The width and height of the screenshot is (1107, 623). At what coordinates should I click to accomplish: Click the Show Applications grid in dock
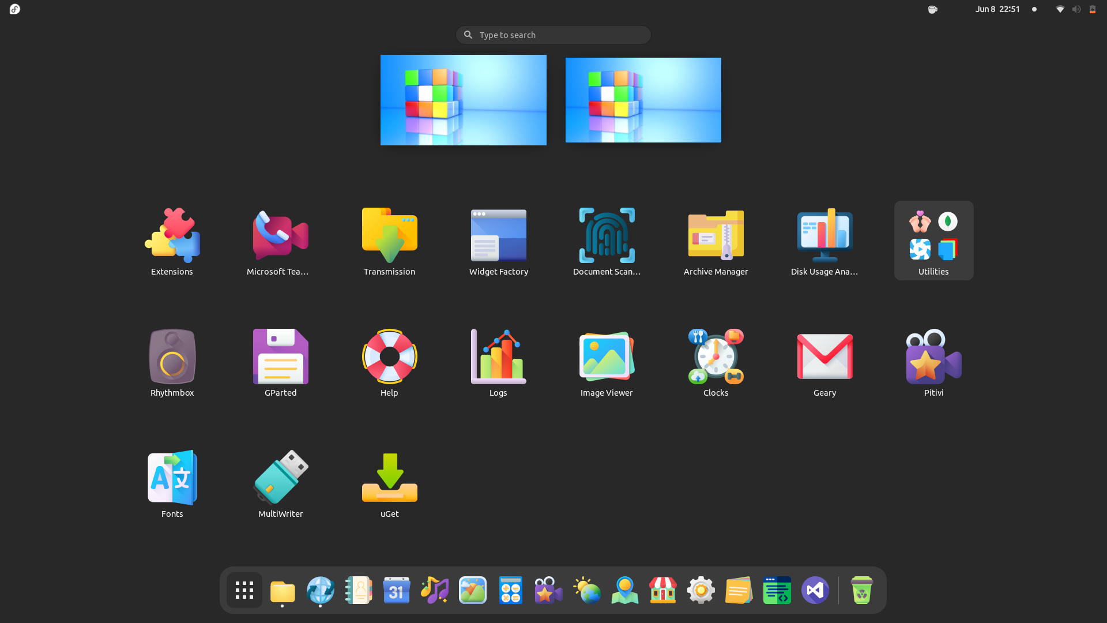tap(244, 590)
